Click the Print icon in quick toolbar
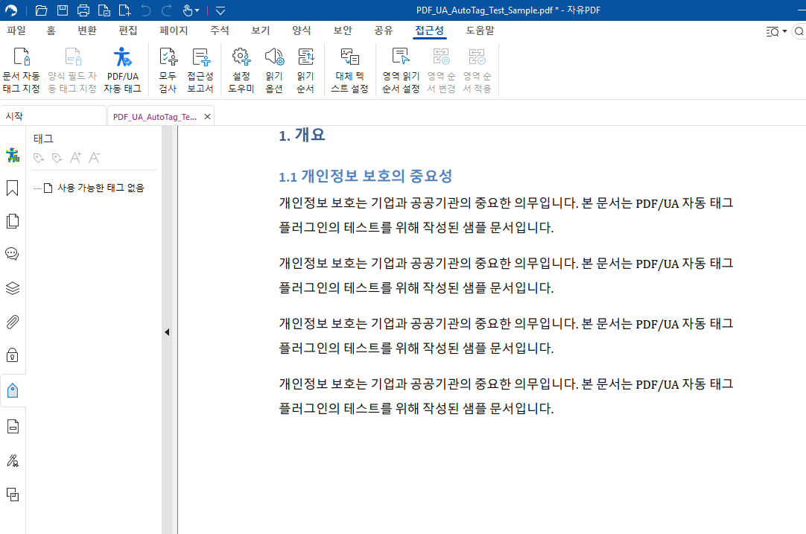The image size is (806, 534). point(83,10)
